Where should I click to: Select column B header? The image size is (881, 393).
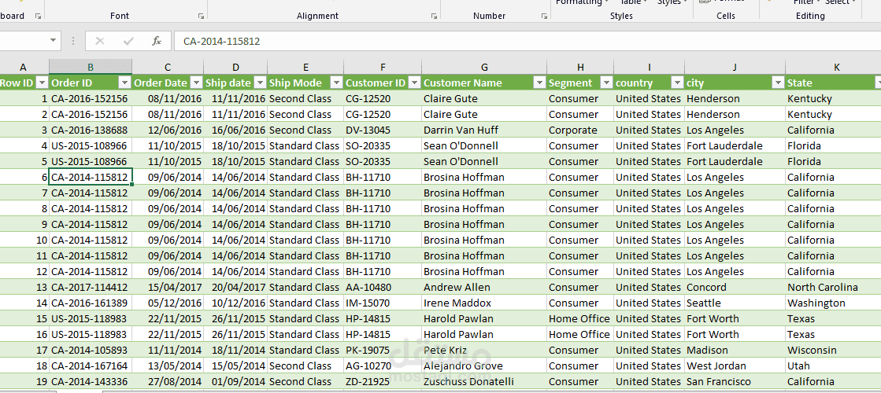pyautogui.click(x=91, y=67)
